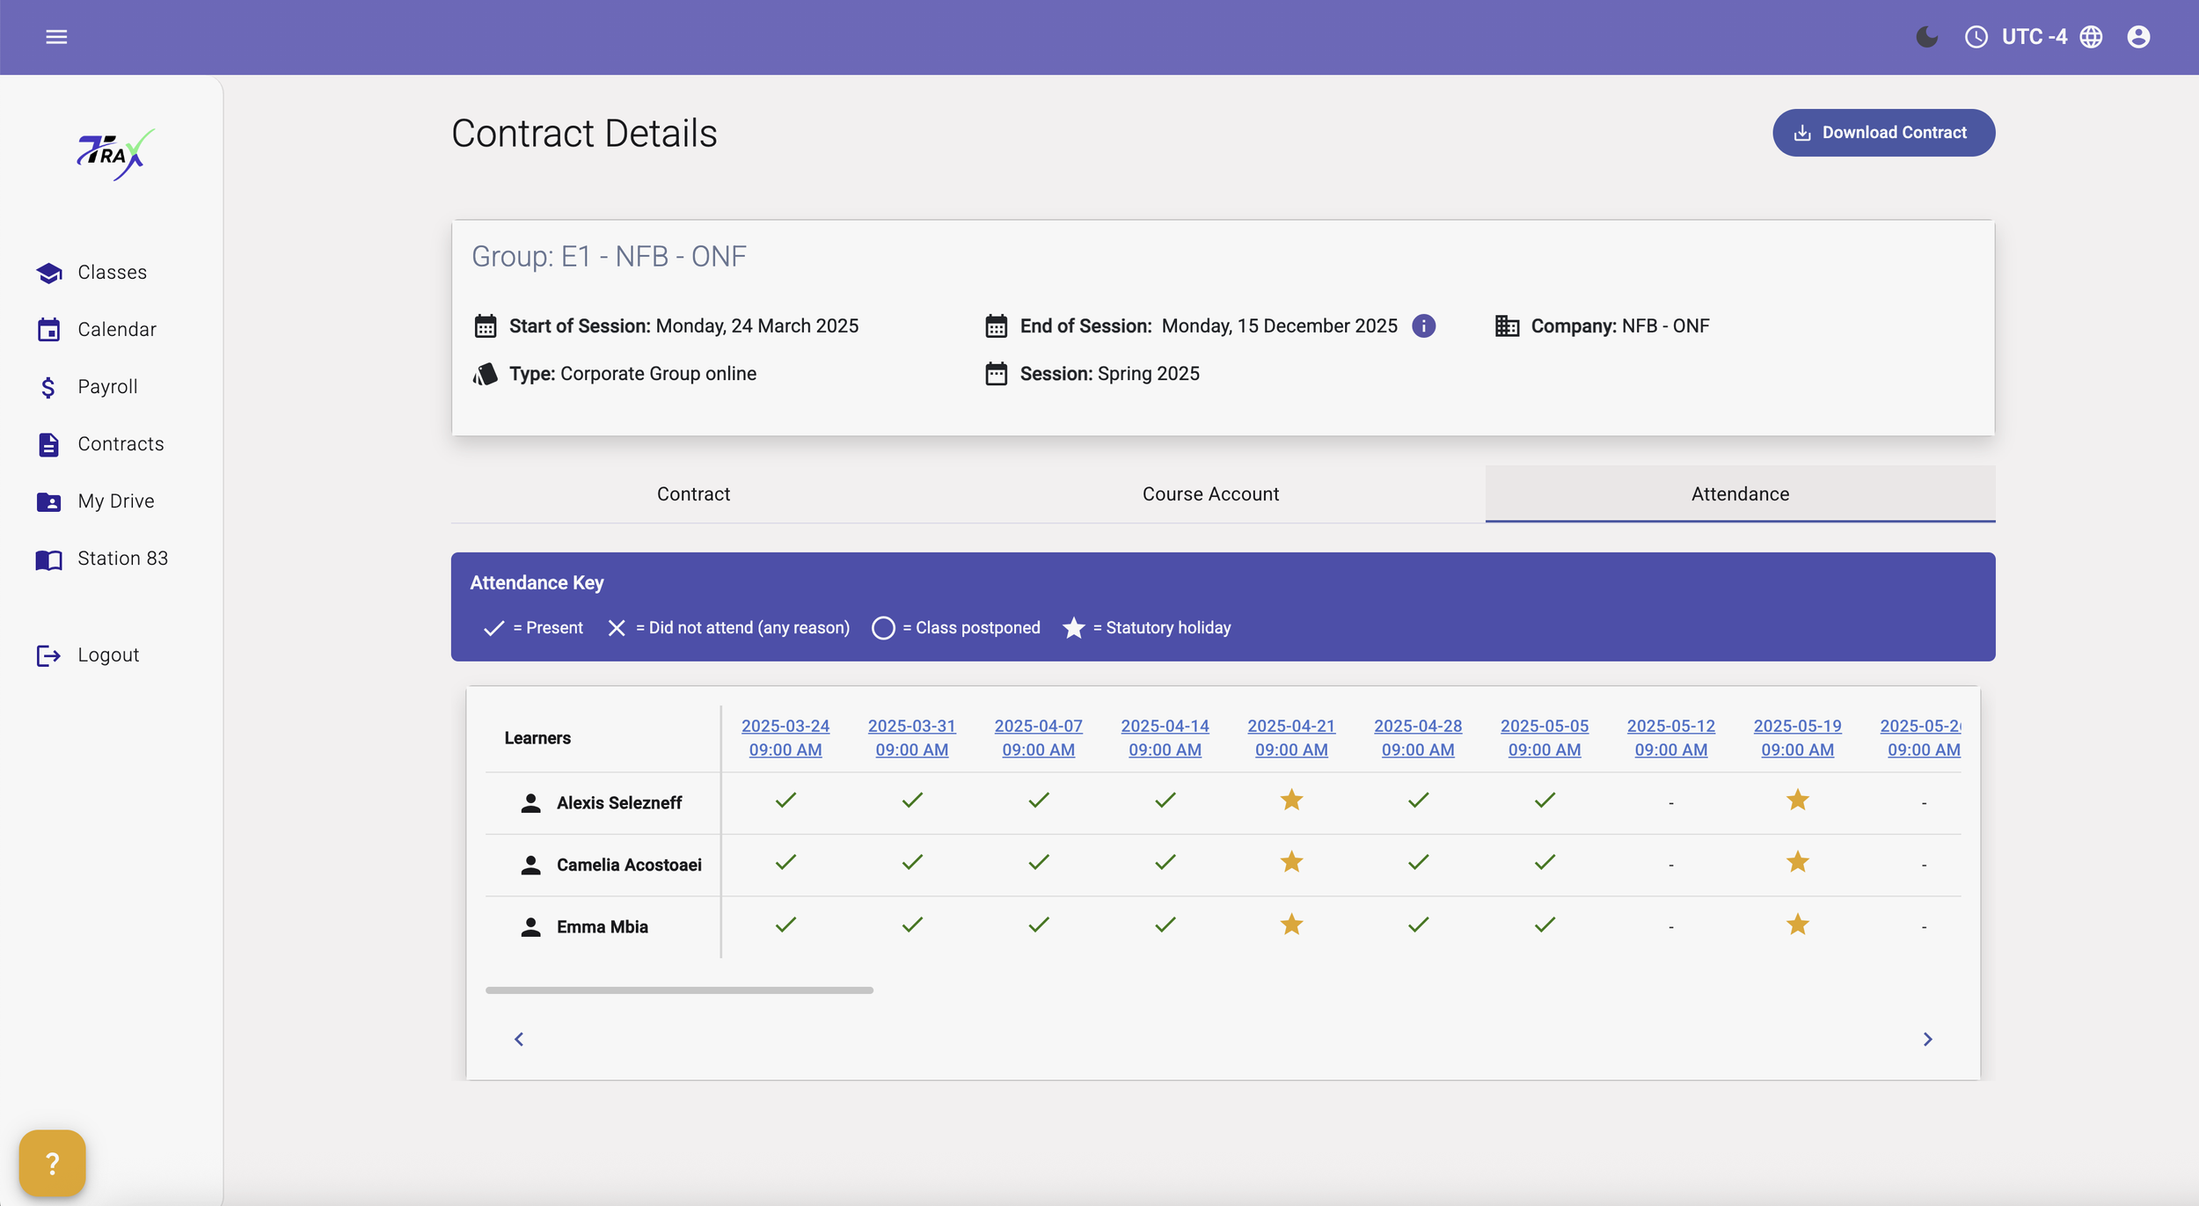The height and width of the screenshot is (1206, 2199).
Task: Go to Calendar in the sidebar
Action: [x=116, y=330]
